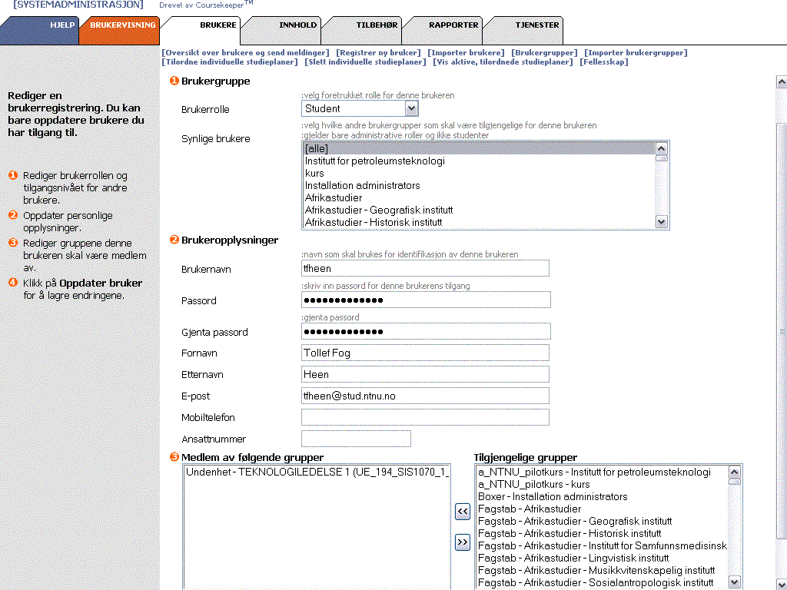The width and height of the screenshot is (787, 590).
Task: Select Fagstab - Afrikastudier - Historisk institutt
Action: click(x=602, y=534)
